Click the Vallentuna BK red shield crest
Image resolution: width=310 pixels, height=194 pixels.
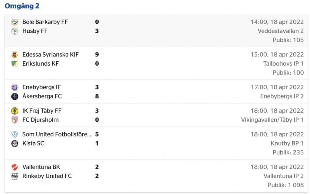click(15, 167)
